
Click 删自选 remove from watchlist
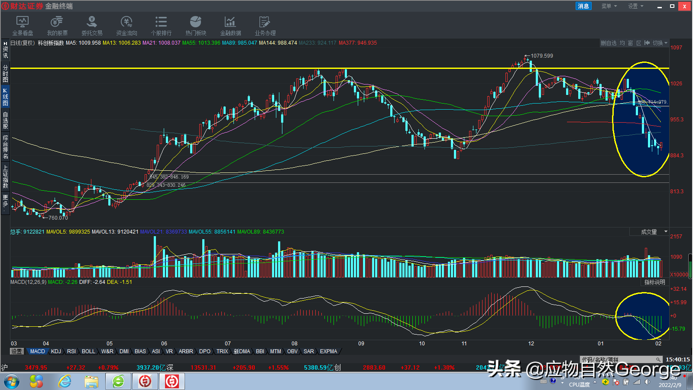[x=609, y=43]
